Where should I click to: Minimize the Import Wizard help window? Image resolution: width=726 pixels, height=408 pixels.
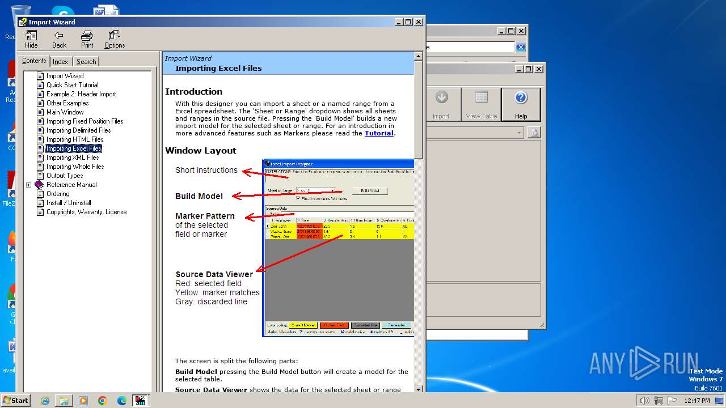tap(399, 22)
